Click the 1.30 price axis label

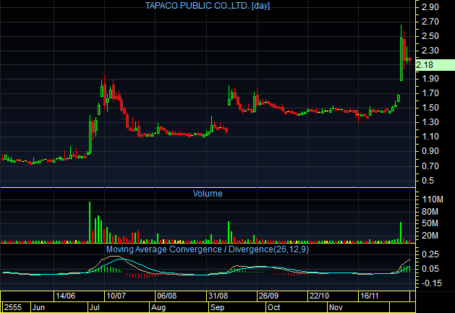click(x=430, y=122)
